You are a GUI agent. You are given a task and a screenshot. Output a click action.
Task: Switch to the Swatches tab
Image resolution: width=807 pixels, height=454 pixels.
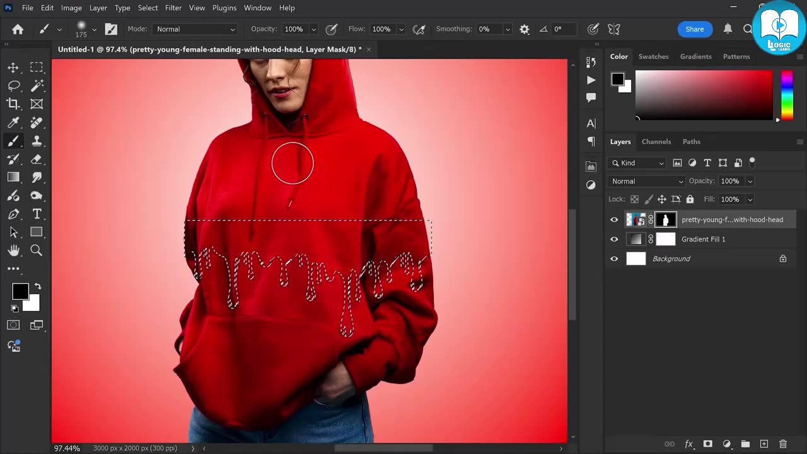(x=653, y=56)
